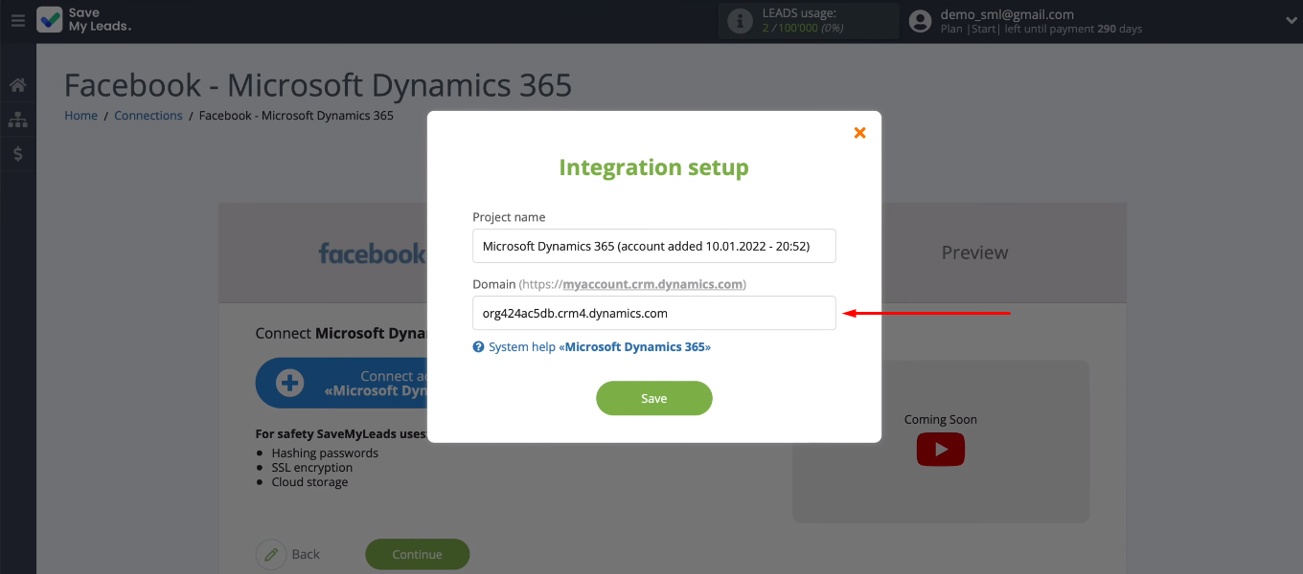Click the Connect Microsoft Dynamics account button
Viewport: 1303px width, 574px height.
pos(341,384)
